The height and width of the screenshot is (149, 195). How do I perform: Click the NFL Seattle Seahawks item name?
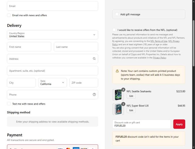pos(139,91)
